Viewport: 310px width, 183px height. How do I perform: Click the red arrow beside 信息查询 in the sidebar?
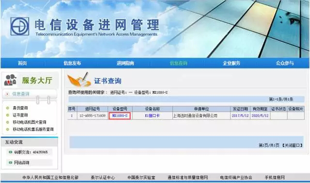(x=7, y=94)
